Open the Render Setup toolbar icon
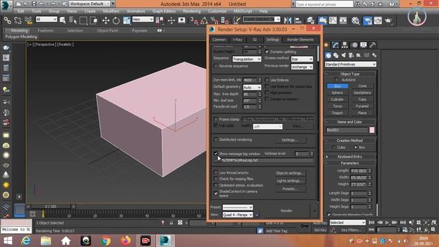Viewport: 439px width, 247px height. (x=368, y=20)
